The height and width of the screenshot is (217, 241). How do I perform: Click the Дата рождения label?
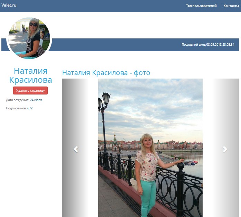click(17, 100)
